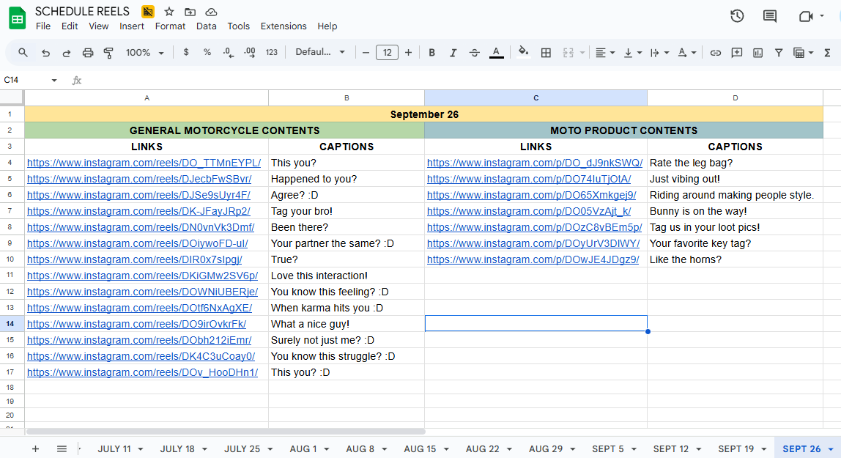Image resolution: width=841 pixels, height=458 pixels.
Task: Open the comments icon in header
Action: (x=770, y=16)
